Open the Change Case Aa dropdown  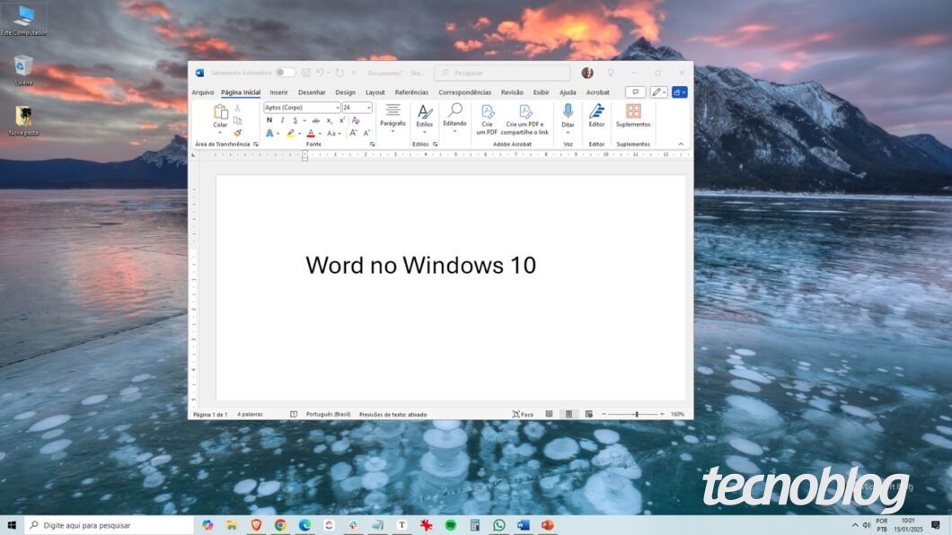333,134
